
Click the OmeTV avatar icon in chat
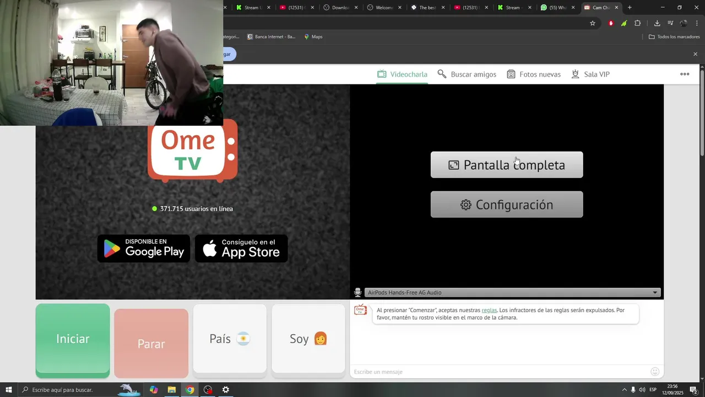(360, 310)
